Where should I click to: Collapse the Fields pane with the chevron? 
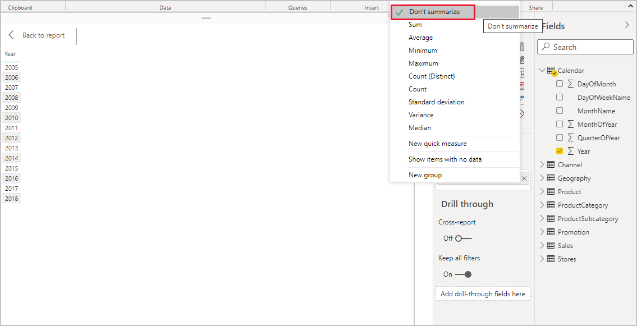click(627, 25)
